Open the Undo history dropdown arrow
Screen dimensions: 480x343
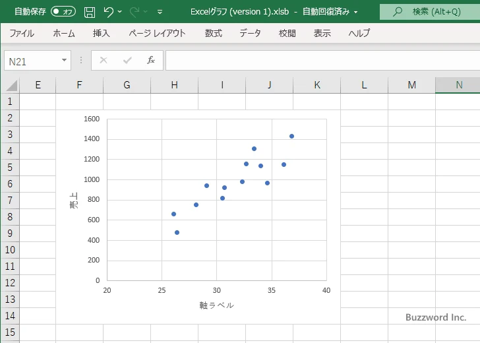[x=120, y=12]
